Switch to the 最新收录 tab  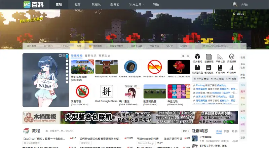point(90,56)
